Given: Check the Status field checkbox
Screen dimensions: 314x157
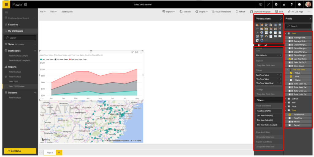Looking at the screenshot, I should 291,80.
